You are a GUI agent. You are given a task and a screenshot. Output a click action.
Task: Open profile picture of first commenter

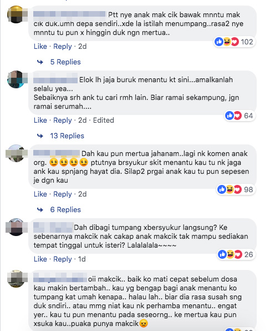point(16,14)
